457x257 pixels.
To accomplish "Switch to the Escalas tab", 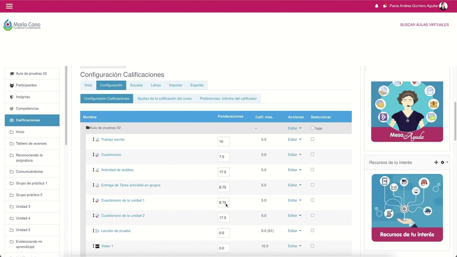I will coord(136,85).
